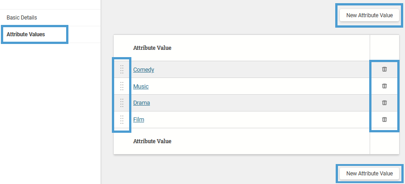The image size is (405, 184).
Task: Select the drag grip for Drama row
Action: tap(122, 103)
